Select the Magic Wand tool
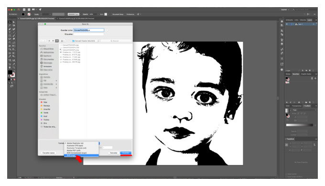This screenshot has width=325, height=186. click(x=10, y=25)
